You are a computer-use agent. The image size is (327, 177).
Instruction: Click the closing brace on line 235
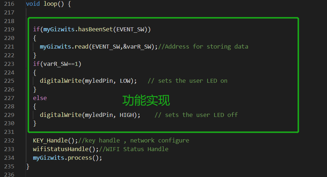coord(28,166)
